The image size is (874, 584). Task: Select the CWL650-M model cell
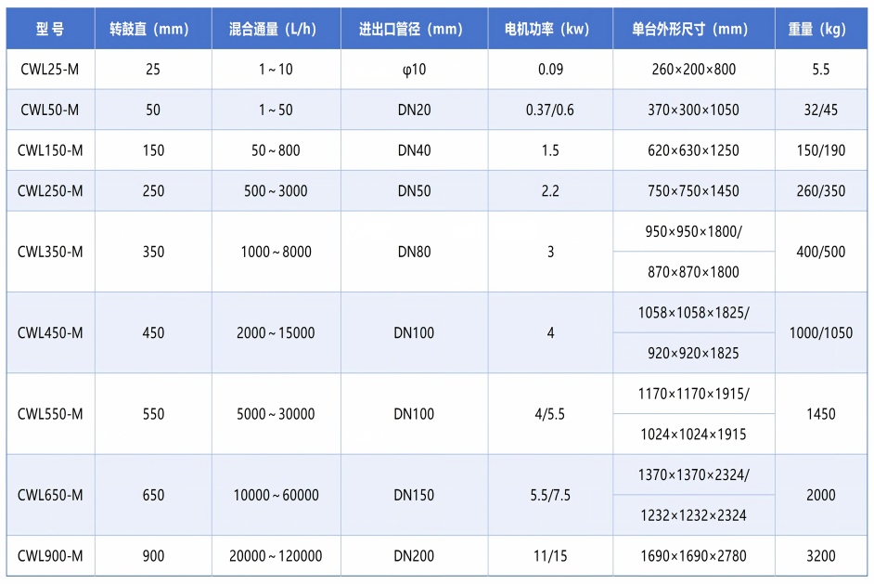(50, 495)
